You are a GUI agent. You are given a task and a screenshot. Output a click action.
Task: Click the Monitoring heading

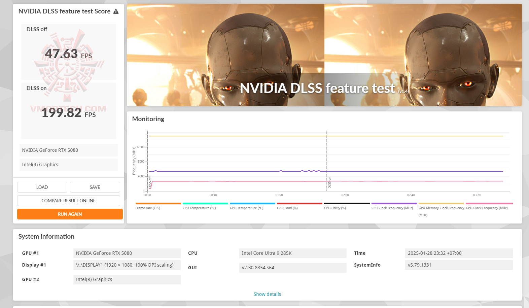(148, 119)
